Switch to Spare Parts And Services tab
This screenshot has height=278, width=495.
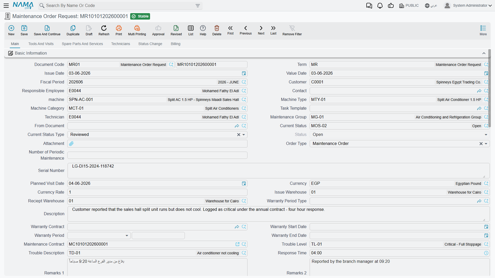[82, 44]
